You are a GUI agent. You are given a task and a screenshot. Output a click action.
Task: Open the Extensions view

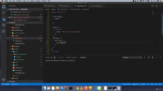[4, 31]
